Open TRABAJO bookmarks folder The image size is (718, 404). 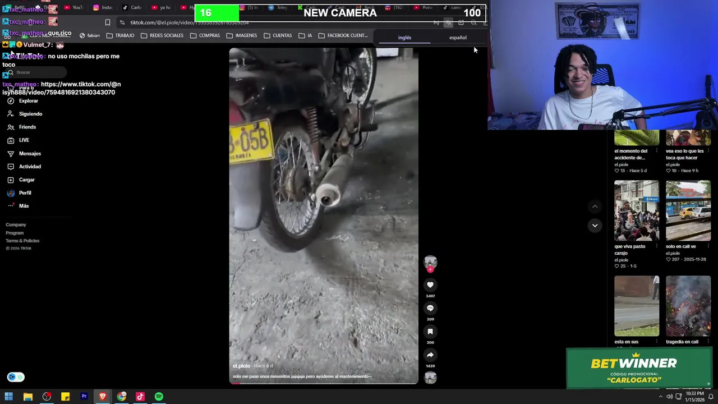(x=120, y=35)
